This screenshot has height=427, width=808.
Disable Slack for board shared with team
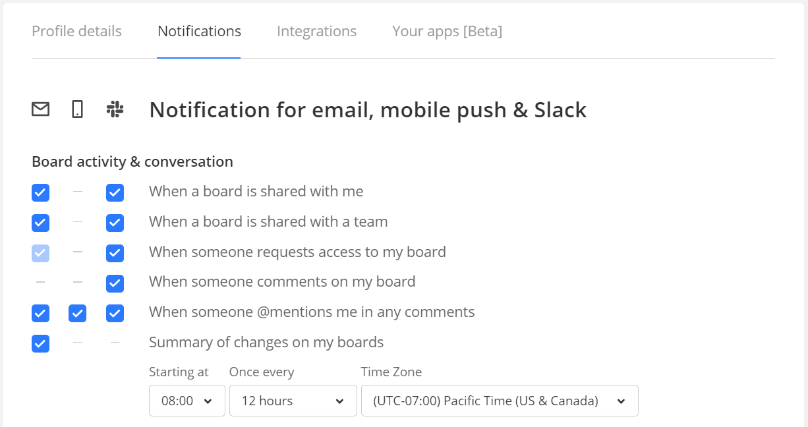pyautogui.click(x=115, y=223)
